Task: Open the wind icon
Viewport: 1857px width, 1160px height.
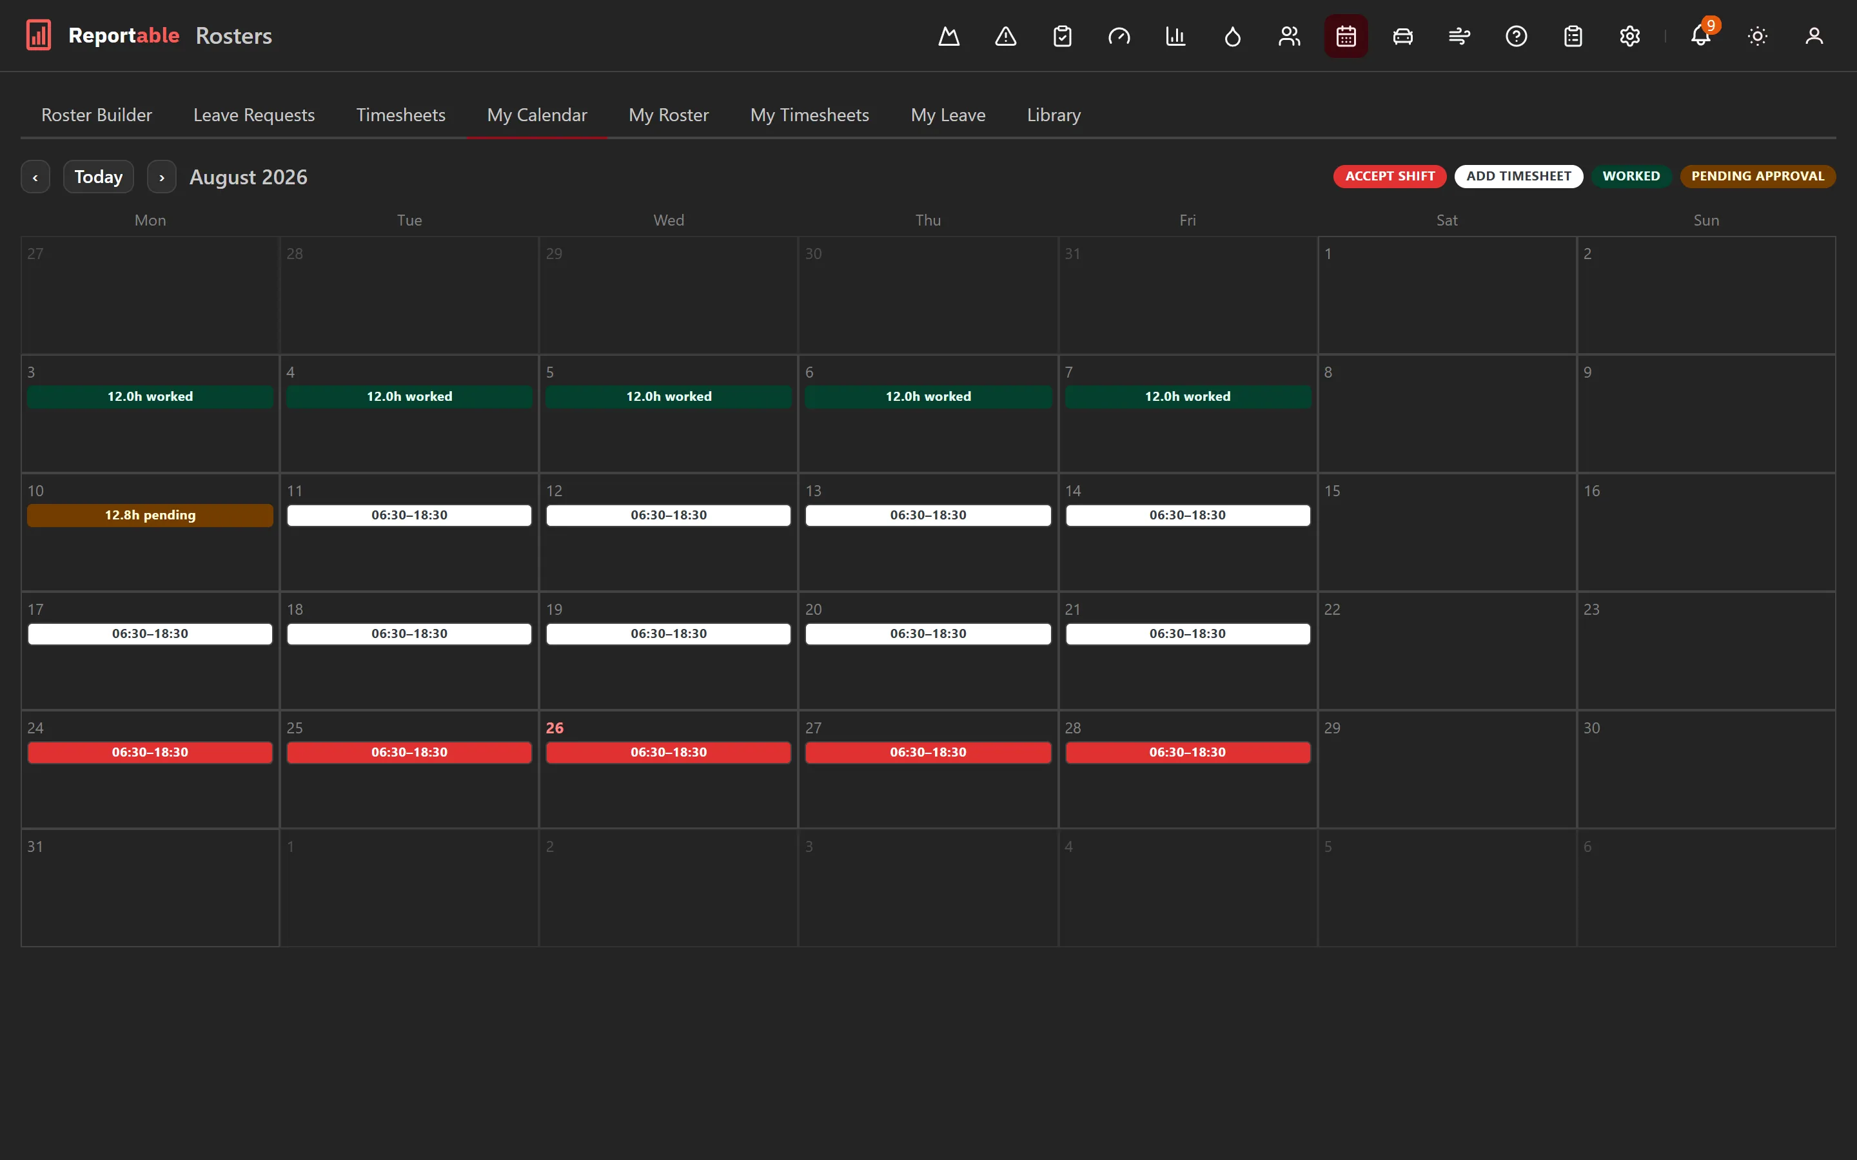Action: tap(1460, 36)
